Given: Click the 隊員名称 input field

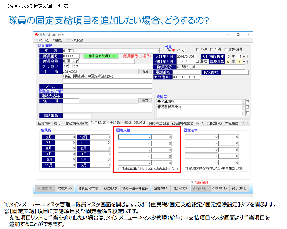Looking at the screenshot, I should coord(99,61).
